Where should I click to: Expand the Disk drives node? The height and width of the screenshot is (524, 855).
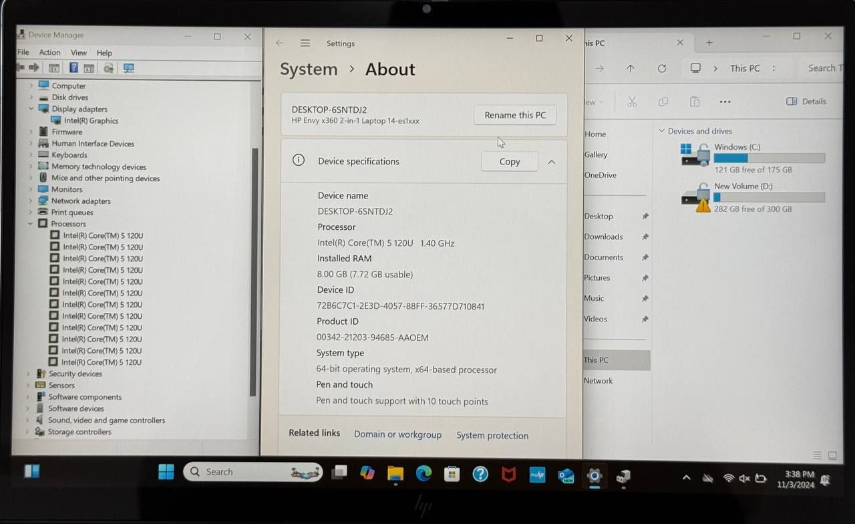click(31, 98)
